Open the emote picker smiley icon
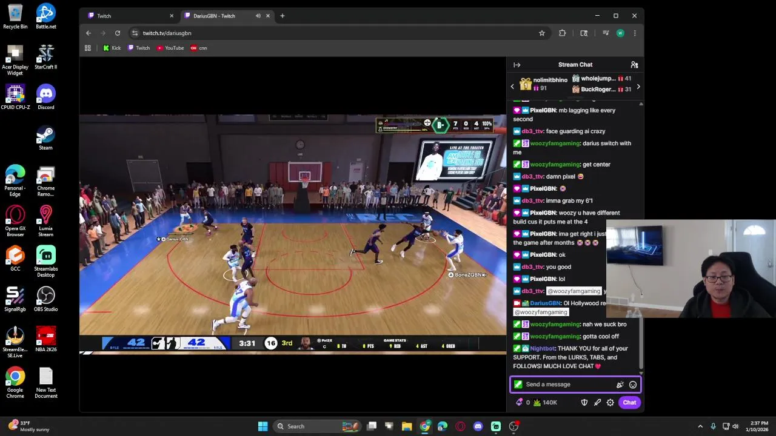This screenshot has height=436, width=776. [x=633, y=385]
